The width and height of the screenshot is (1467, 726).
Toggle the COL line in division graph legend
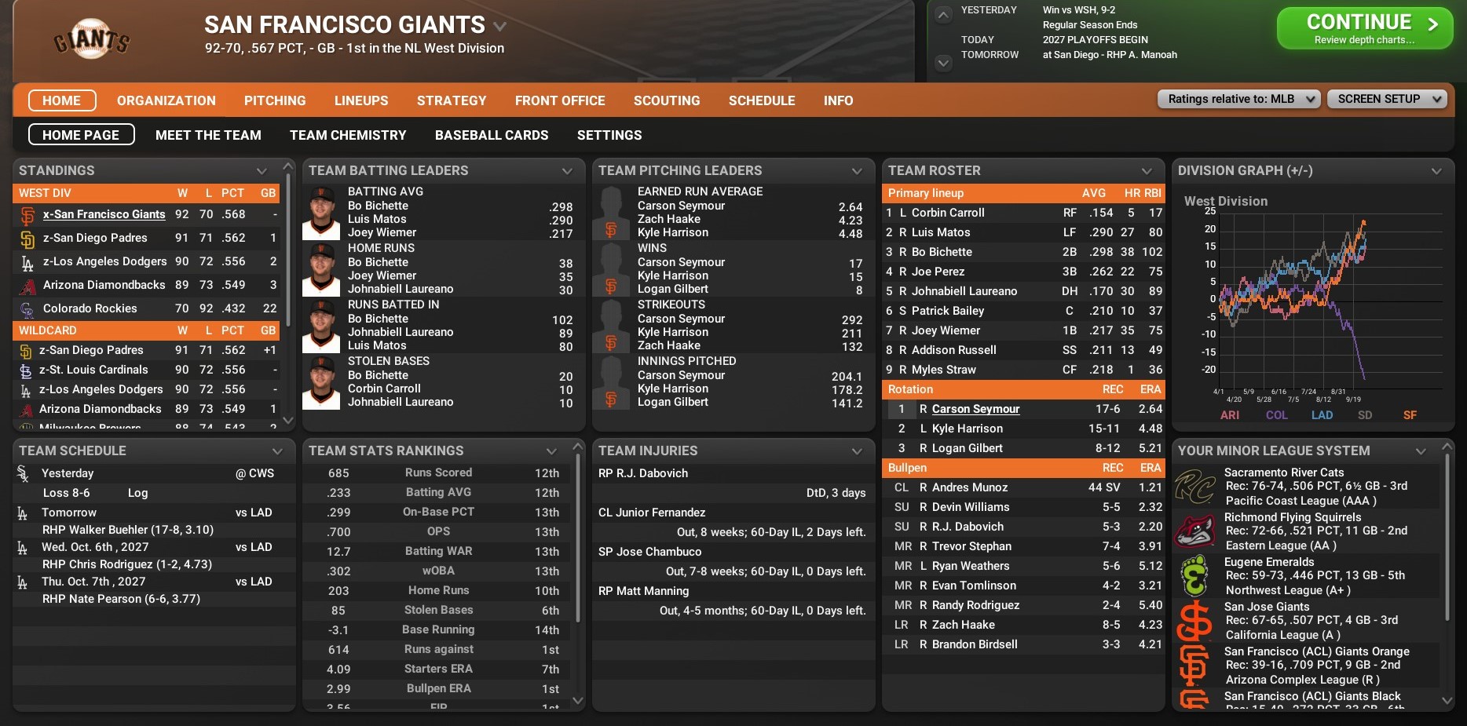1276,415
